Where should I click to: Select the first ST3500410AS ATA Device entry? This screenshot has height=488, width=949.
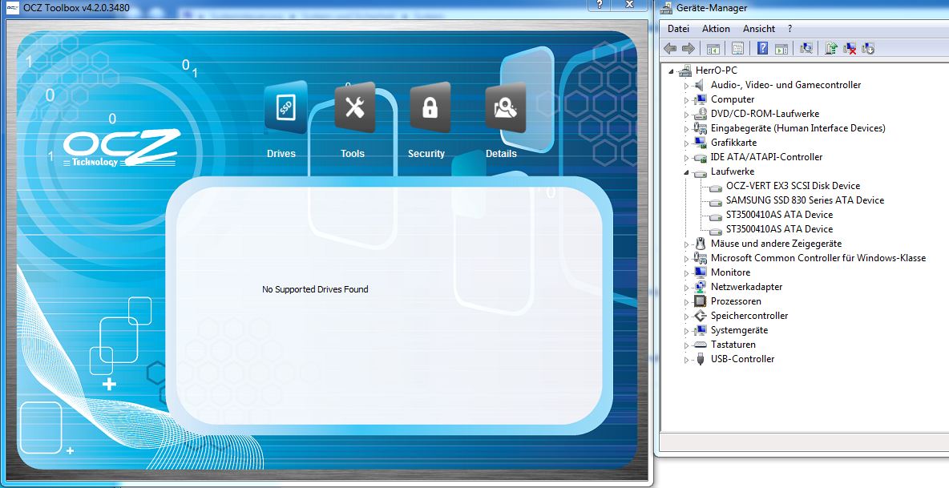click(780, 215)
